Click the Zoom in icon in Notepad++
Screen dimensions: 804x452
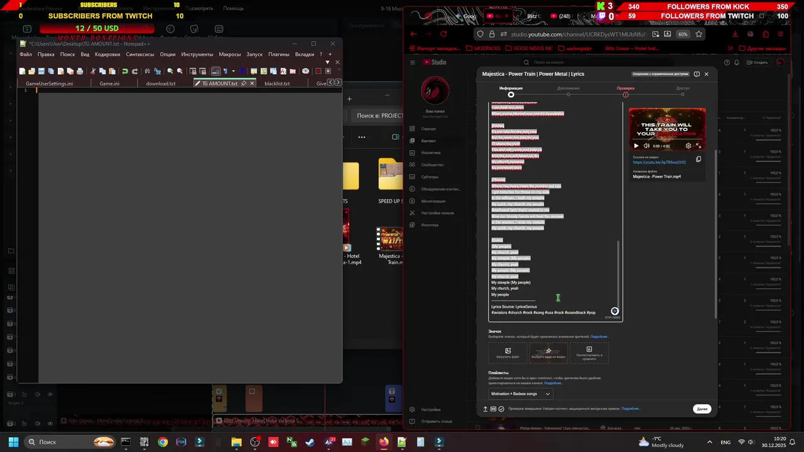click(170, 72)
